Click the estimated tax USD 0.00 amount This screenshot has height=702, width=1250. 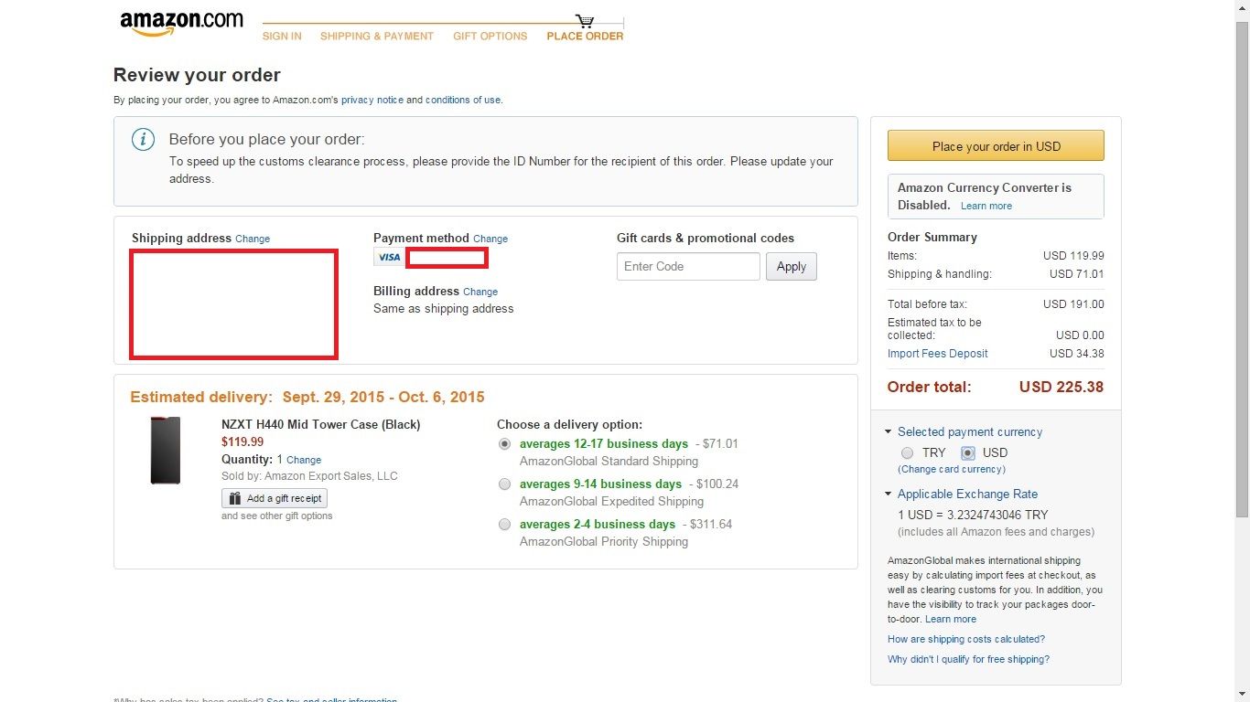point(1080,335)
